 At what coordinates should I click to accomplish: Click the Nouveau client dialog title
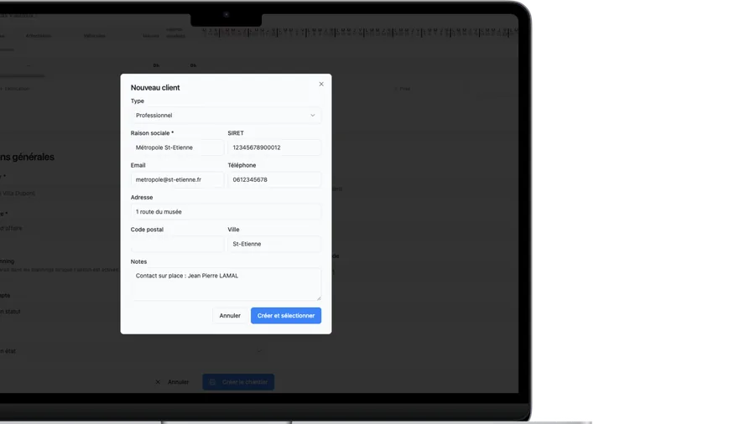click(x=155, y=87)
